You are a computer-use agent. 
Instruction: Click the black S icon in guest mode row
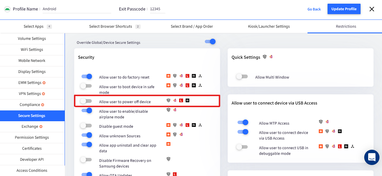click(194, 125)
